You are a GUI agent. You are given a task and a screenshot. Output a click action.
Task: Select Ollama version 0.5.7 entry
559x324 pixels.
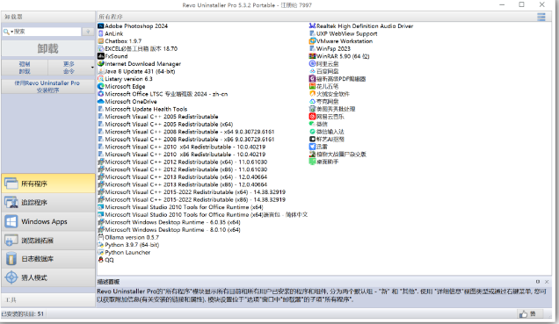click(x=128, y=237)
